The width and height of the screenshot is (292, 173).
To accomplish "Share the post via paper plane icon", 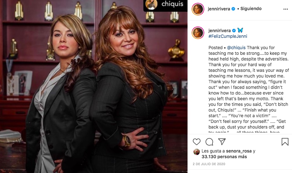I will tap(222, 141).
